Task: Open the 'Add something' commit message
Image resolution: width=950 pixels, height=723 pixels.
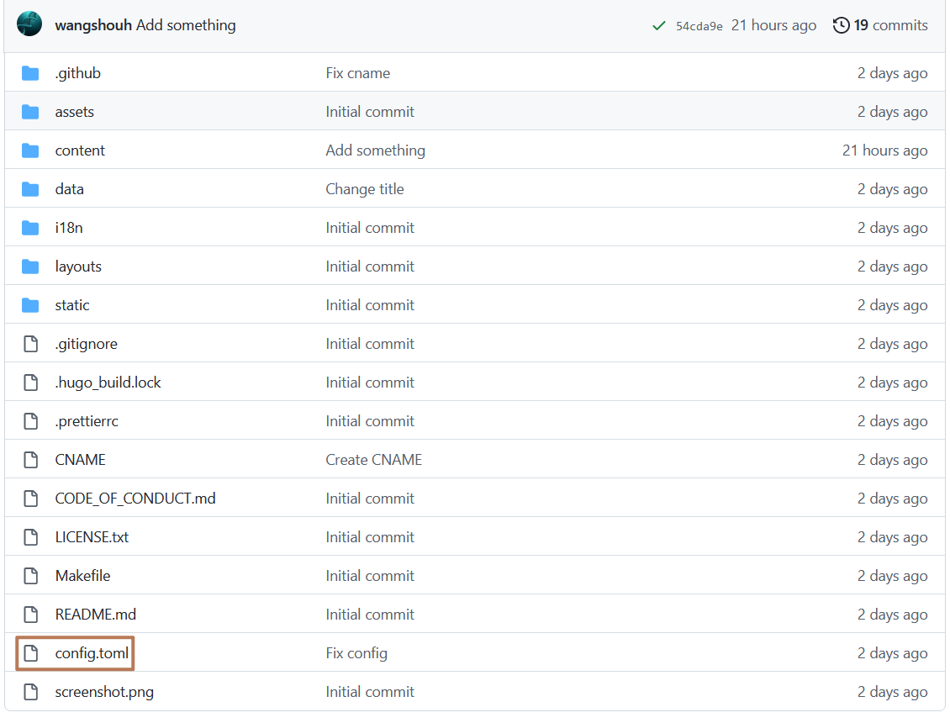Action: (185, 25)
